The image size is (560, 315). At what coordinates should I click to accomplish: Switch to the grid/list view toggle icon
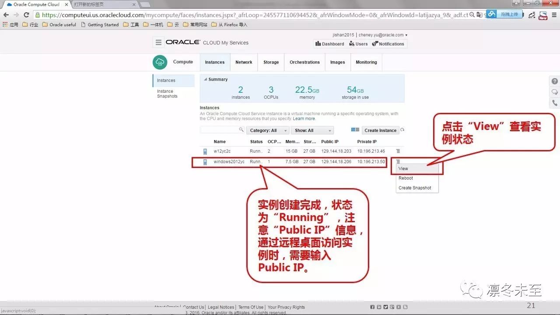(355, 130)
